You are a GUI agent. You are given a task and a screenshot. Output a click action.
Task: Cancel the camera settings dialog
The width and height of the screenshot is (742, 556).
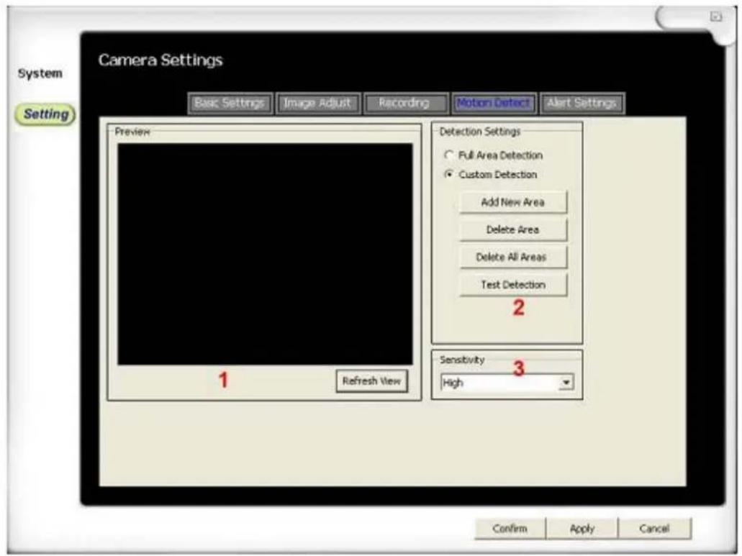[654, 529]
